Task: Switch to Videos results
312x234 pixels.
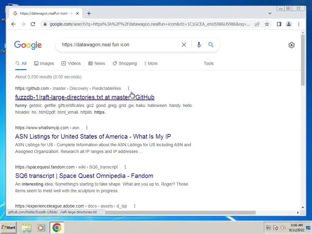Action: tap(71, 63)
